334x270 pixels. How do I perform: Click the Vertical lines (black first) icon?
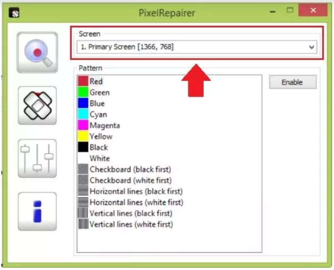83,213
